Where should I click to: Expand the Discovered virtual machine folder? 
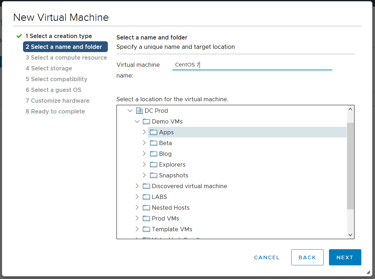137,186
